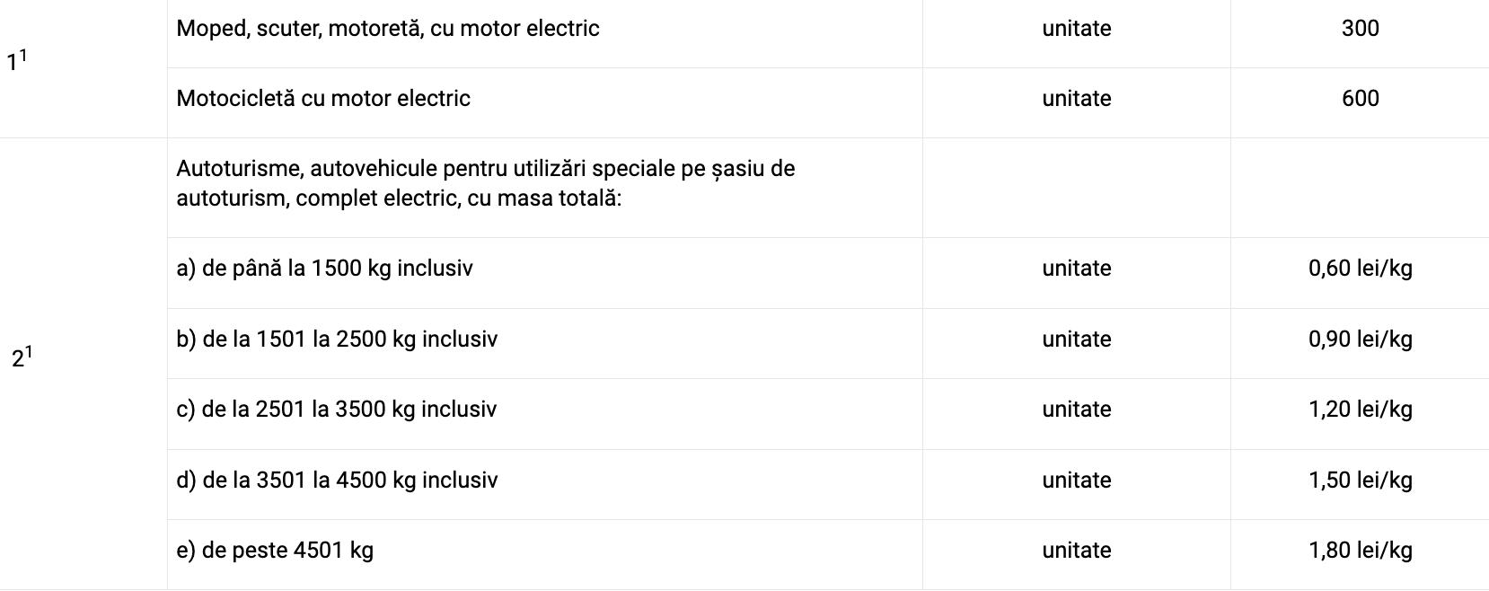This screenshot has width=1489, height=591.
Task: Select "b) de la 1501 la 2500 kg" entry
Action: tap(337, 340)
